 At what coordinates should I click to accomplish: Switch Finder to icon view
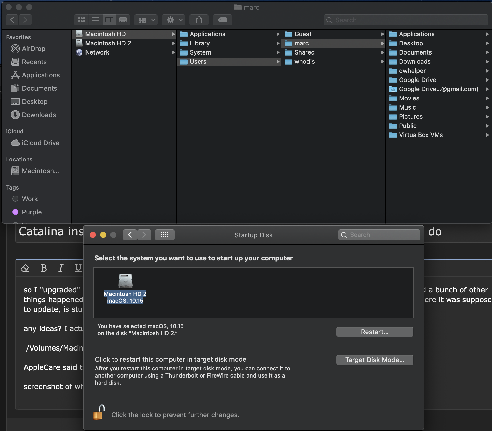(81, 20)
